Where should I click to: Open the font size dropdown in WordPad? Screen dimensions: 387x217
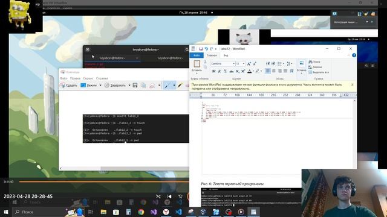(244, 64)
